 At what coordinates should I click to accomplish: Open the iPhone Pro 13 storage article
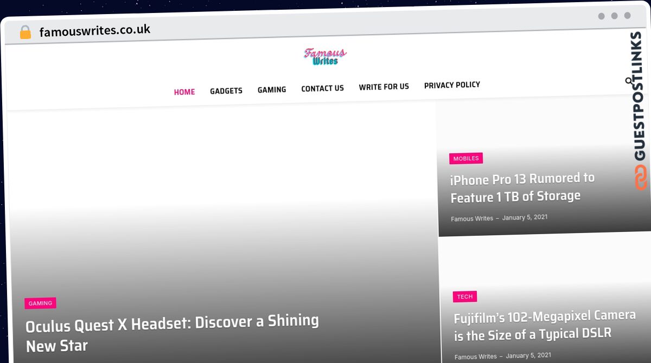522,187
